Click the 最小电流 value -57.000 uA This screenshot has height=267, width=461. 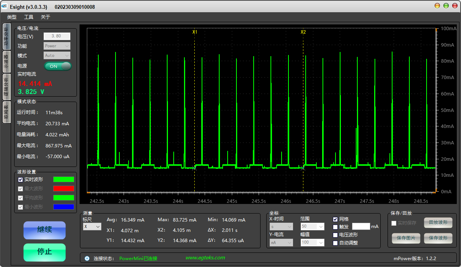(57, 157)
